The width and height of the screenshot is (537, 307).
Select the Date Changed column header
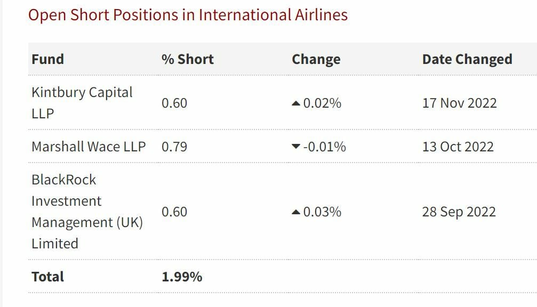(x=467, y=59)
